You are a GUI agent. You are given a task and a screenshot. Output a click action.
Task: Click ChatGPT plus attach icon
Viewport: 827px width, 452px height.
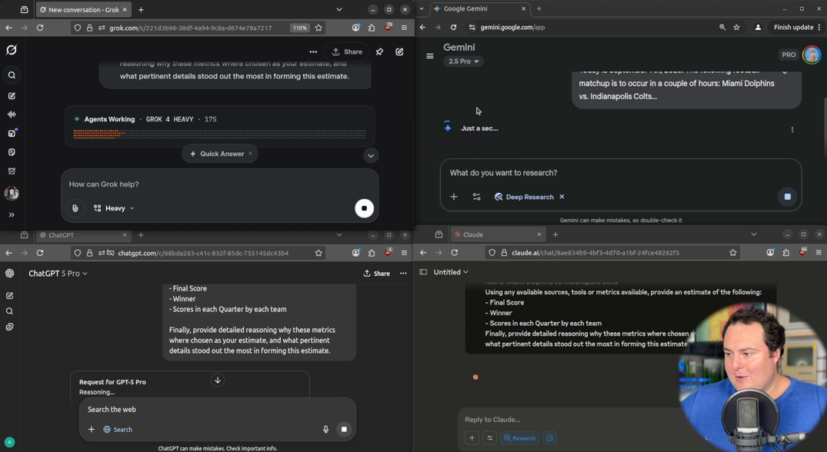click(92, 430)
